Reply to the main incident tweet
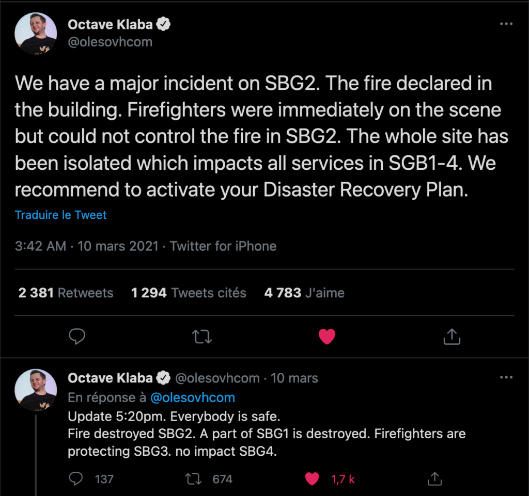Screen dimensions: 529x496 pyautogui.click(x=77, y=337)
